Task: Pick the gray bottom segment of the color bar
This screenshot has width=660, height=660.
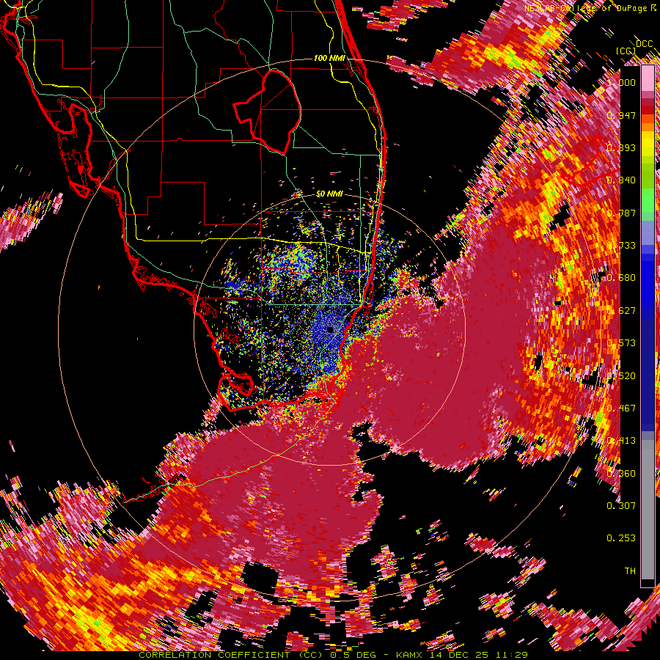Action: [648, 513]
